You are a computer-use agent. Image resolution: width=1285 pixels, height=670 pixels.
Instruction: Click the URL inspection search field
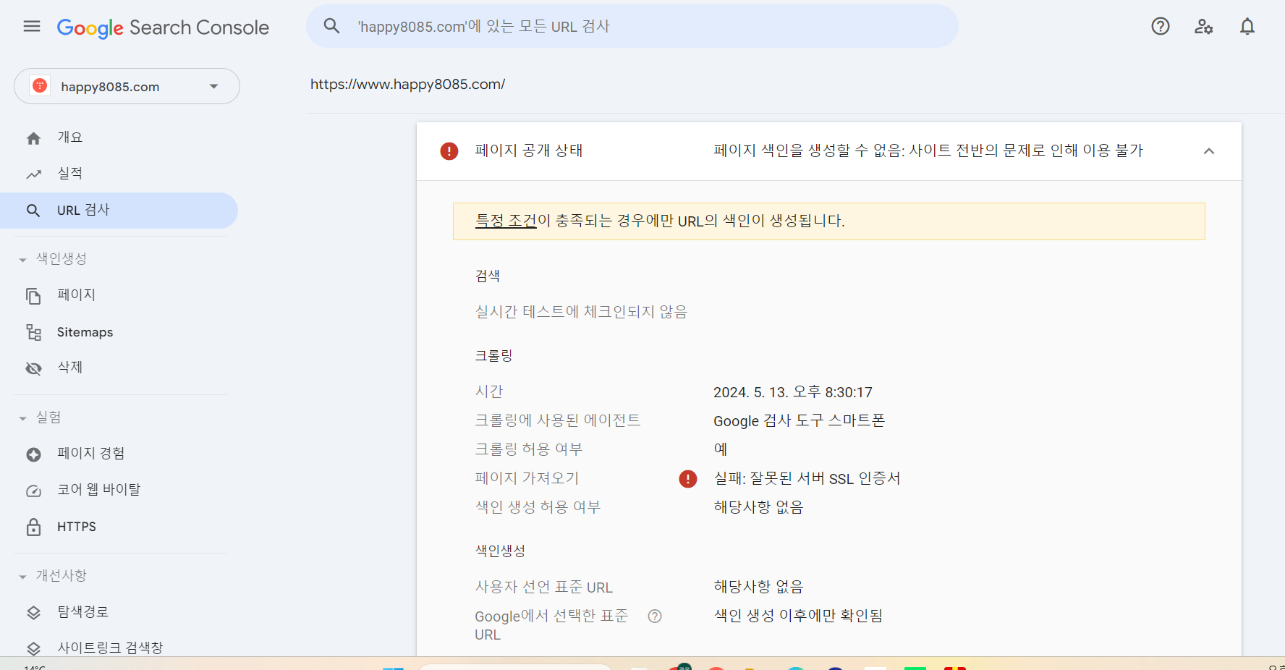tap(632, 26)
